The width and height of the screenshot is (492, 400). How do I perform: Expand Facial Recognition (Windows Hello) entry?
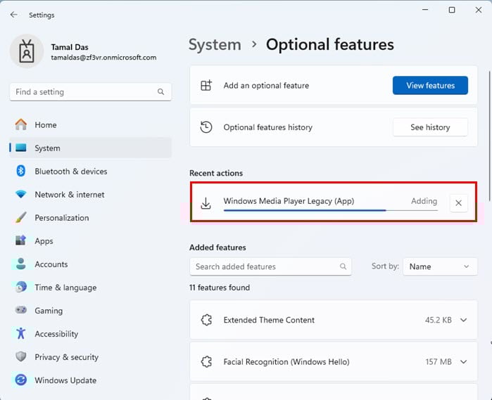pyautogui.click(x=463, y=362)
